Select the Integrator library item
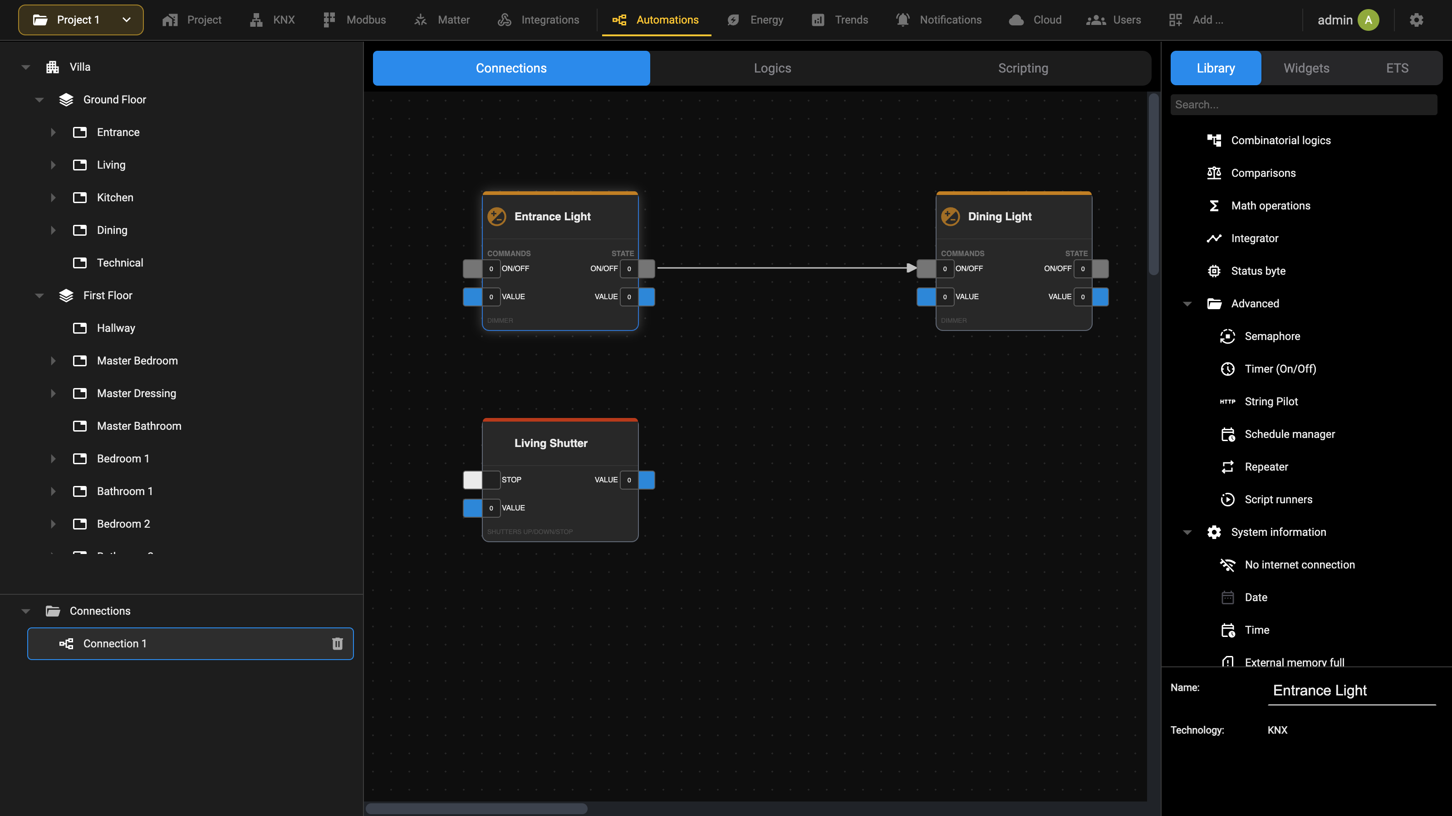This screenshot has width=1452, height=816. [x=1254, y=238]
